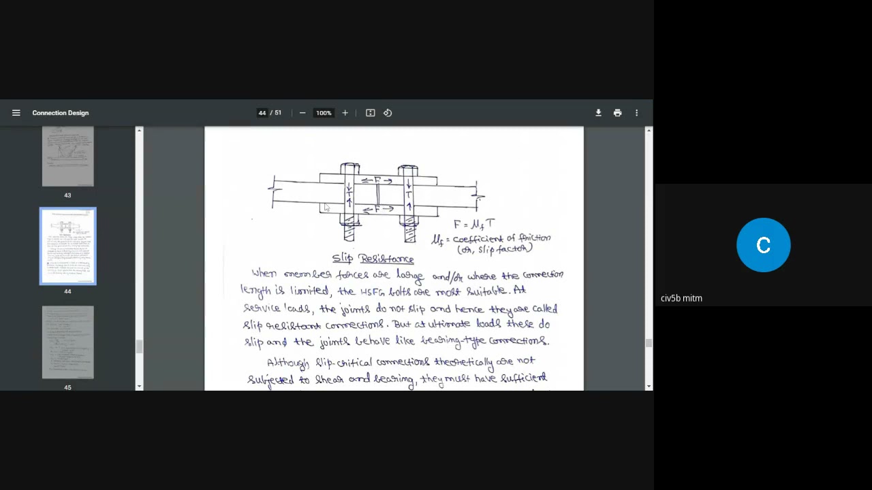Open page 45 thumbnail
Viewport: 872px width, 490px height.
[67, 342]
